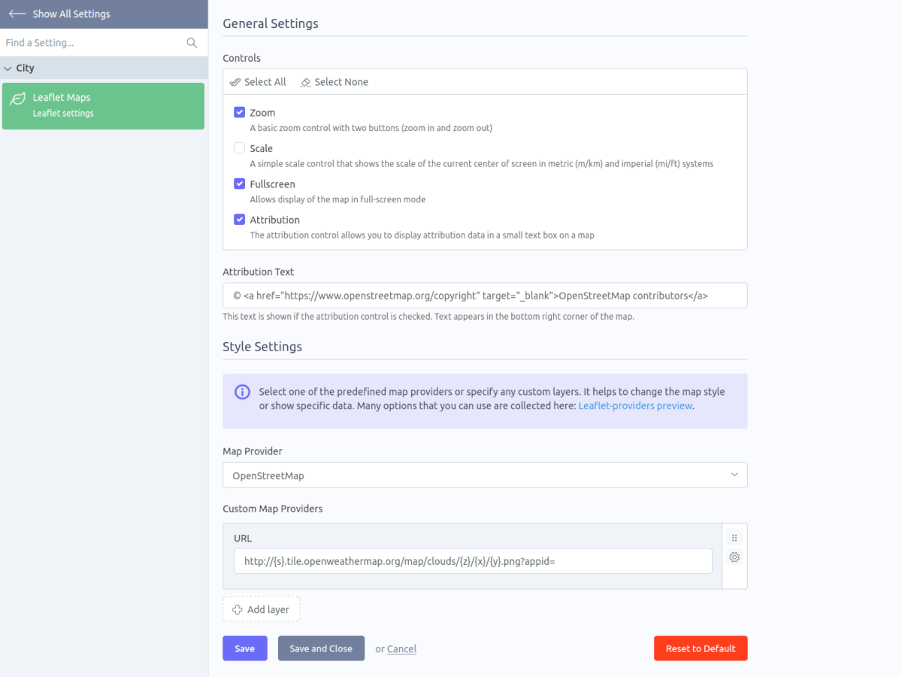Click the info icon in Style Settings notice
902x677 pixels.
(242, 392)
